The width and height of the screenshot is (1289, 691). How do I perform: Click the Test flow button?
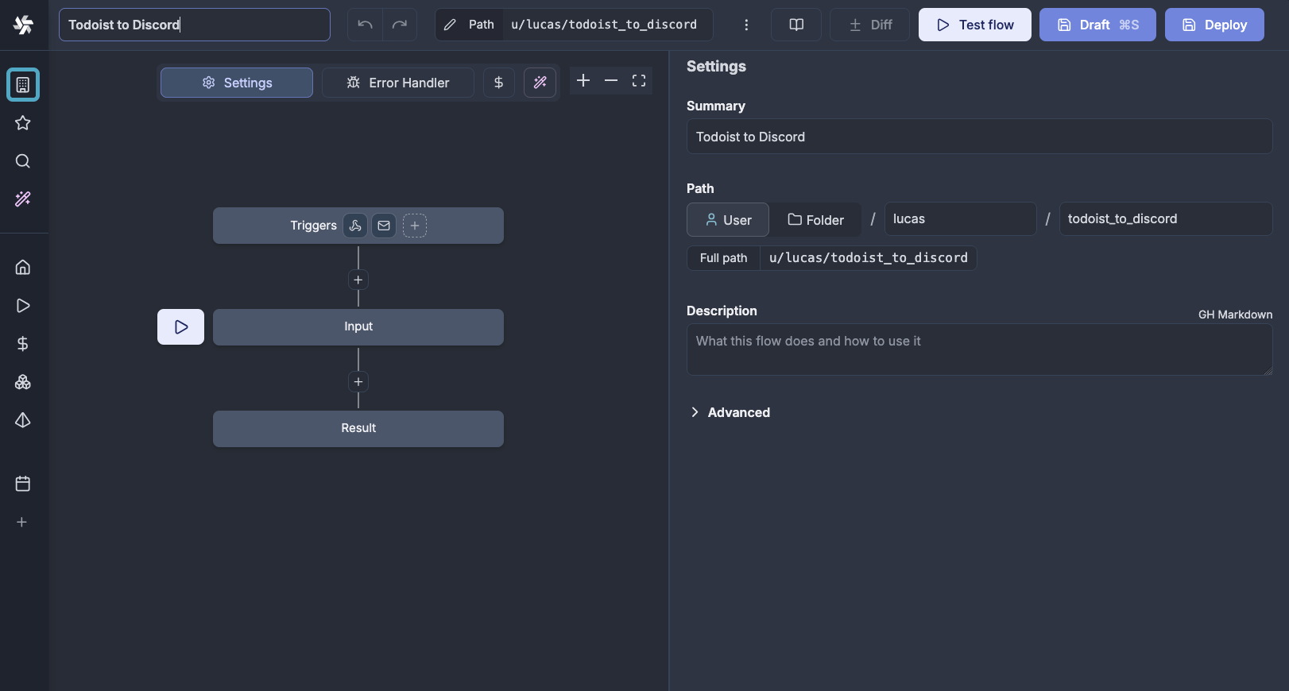[x=974, y=25]
